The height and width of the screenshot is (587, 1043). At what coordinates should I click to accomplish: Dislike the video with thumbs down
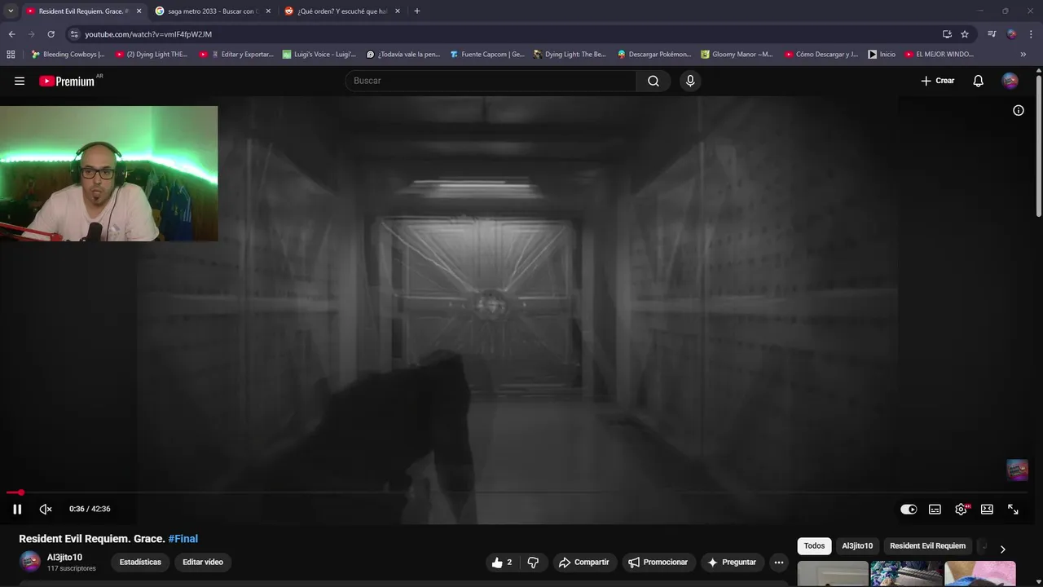coord(533,563)
